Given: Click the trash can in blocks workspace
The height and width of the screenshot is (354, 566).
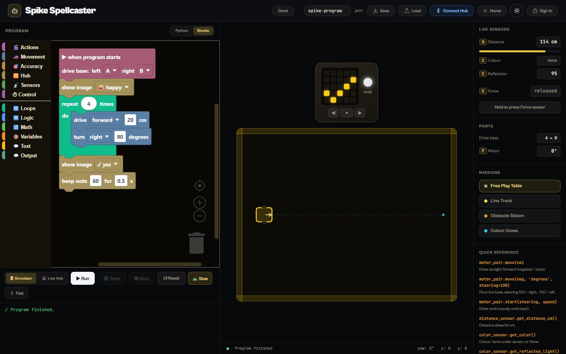Looking at the screenshot, I should (x=197, y=243).
